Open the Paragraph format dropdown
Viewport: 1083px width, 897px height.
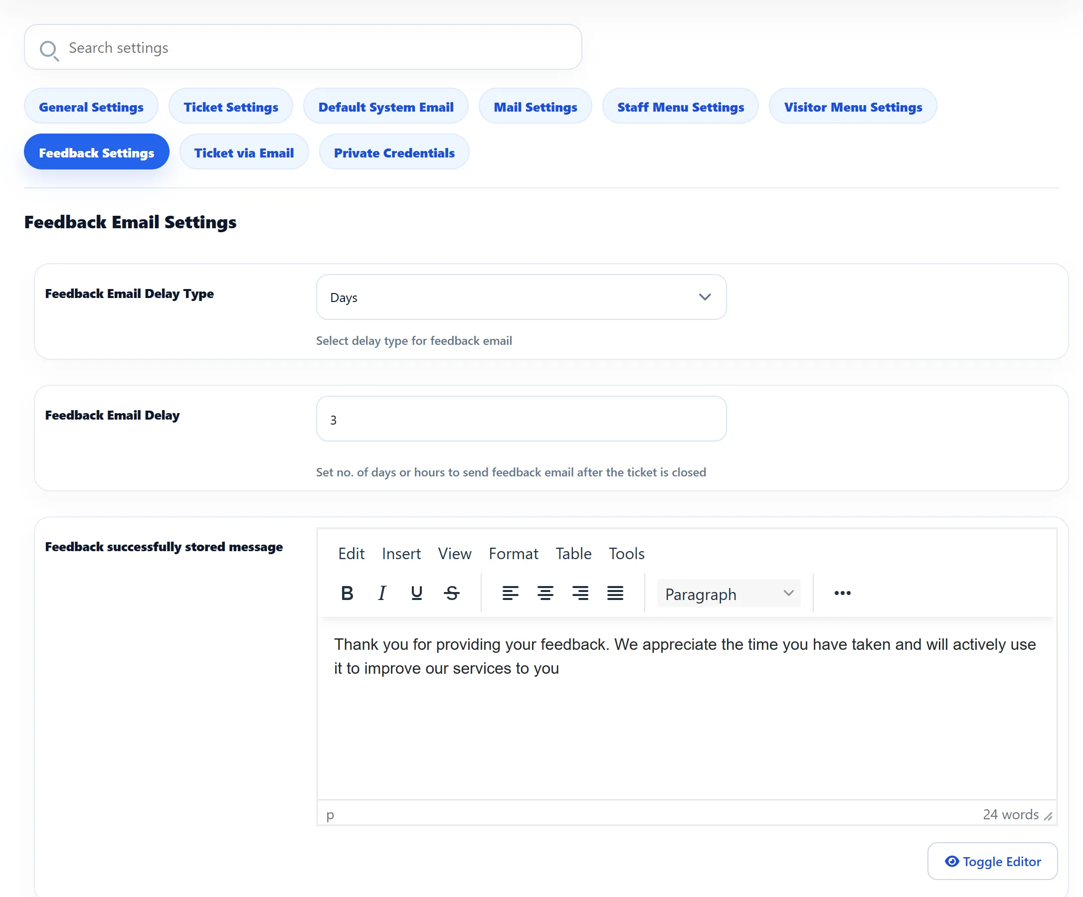(728, 593)
